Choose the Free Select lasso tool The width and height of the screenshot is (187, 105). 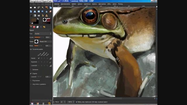tap(39, 8)
